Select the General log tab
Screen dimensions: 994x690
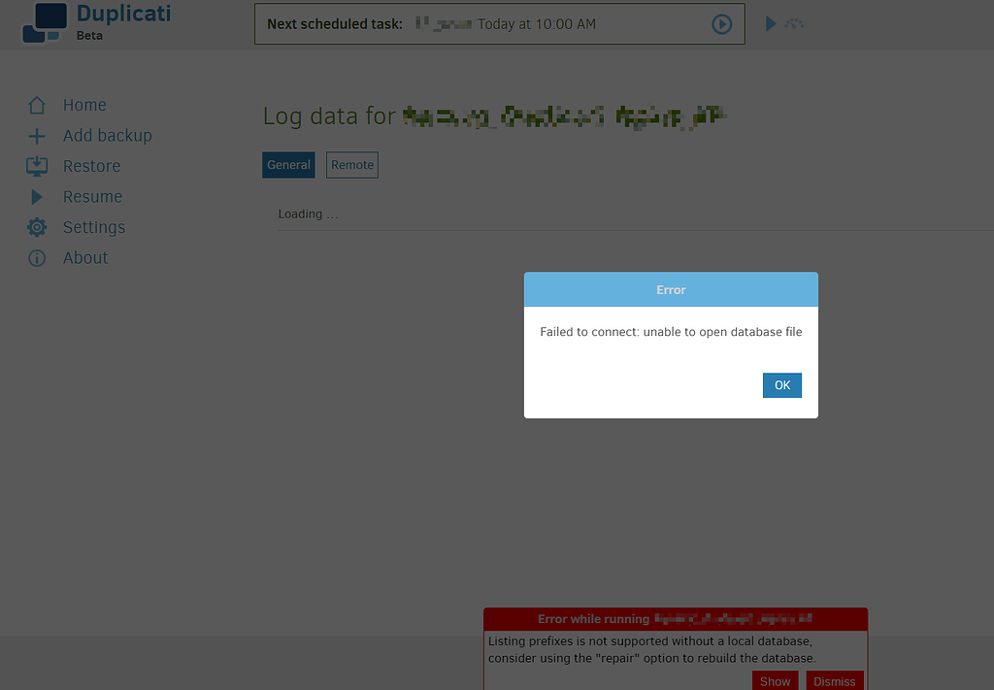(288, 165)
